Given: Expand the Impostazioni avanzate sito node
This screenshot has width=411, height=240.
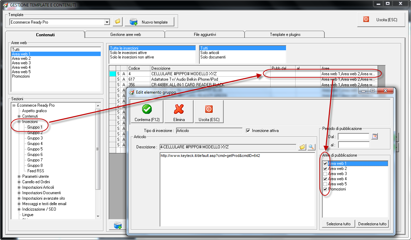Looking at the screenshot, I should 19,198.
